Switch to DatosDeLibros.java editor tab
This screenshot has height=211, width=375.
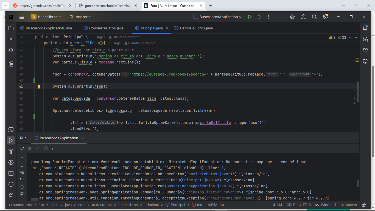click(x=194, y=28)
